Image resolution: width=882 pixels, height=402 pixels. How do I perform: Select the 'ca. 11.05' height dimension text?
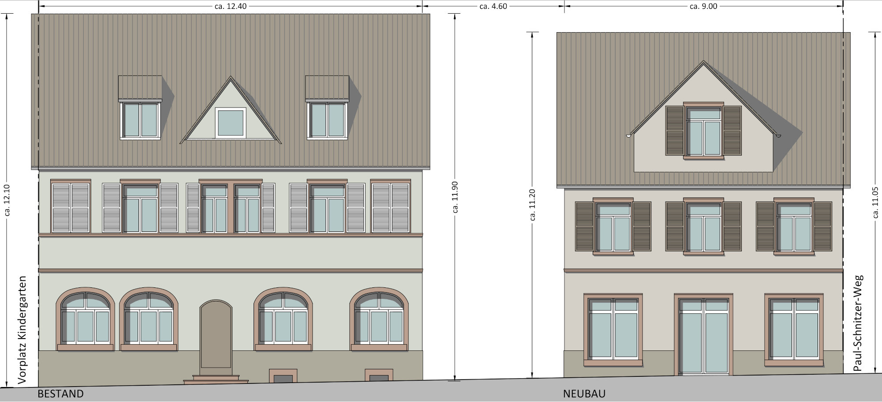point(875,202)
